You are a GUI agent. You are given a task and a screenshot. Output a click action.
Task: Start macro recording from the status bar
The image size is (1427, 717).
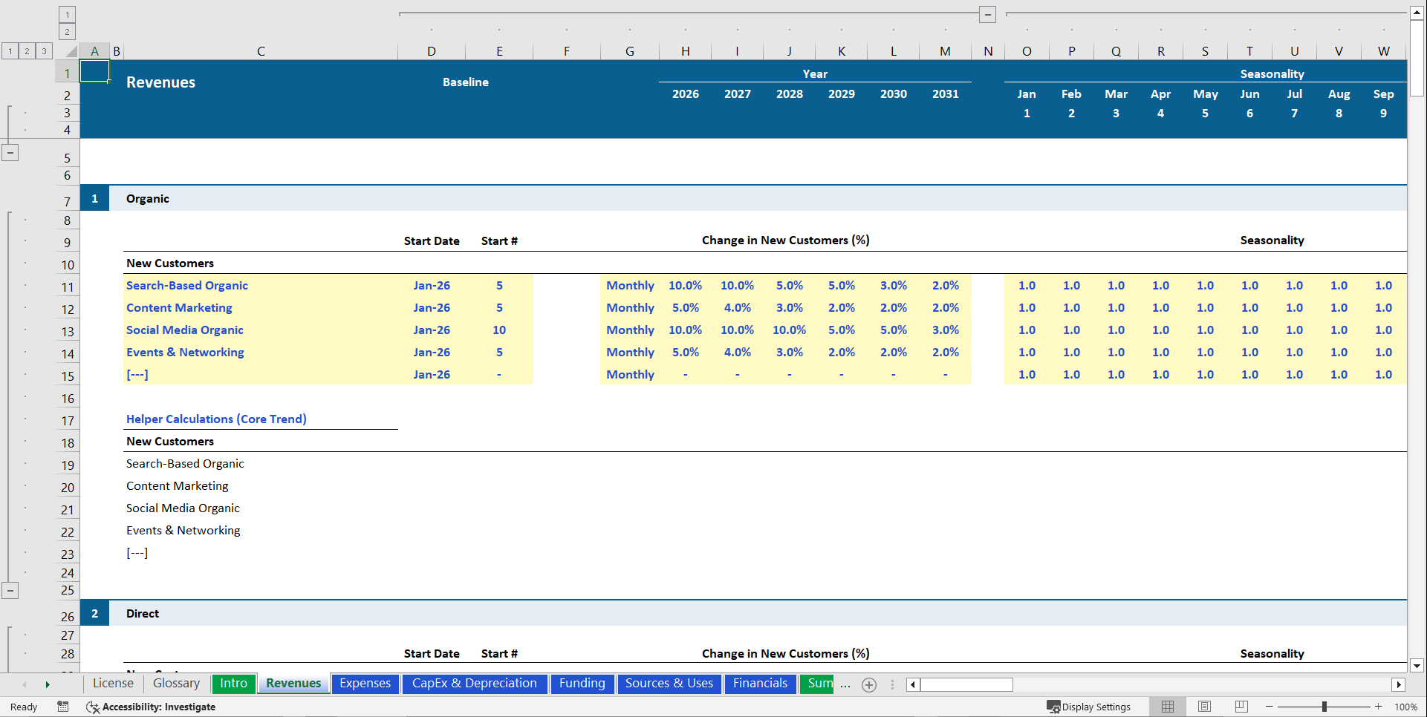click(63, 707)
